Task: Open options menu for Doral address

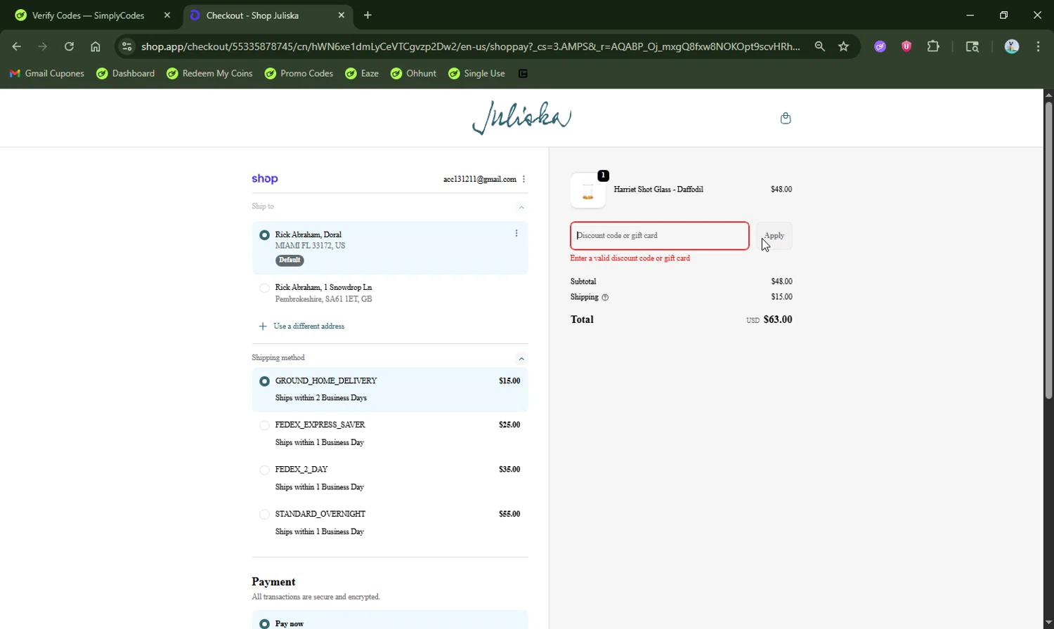Action: point(516,233)
